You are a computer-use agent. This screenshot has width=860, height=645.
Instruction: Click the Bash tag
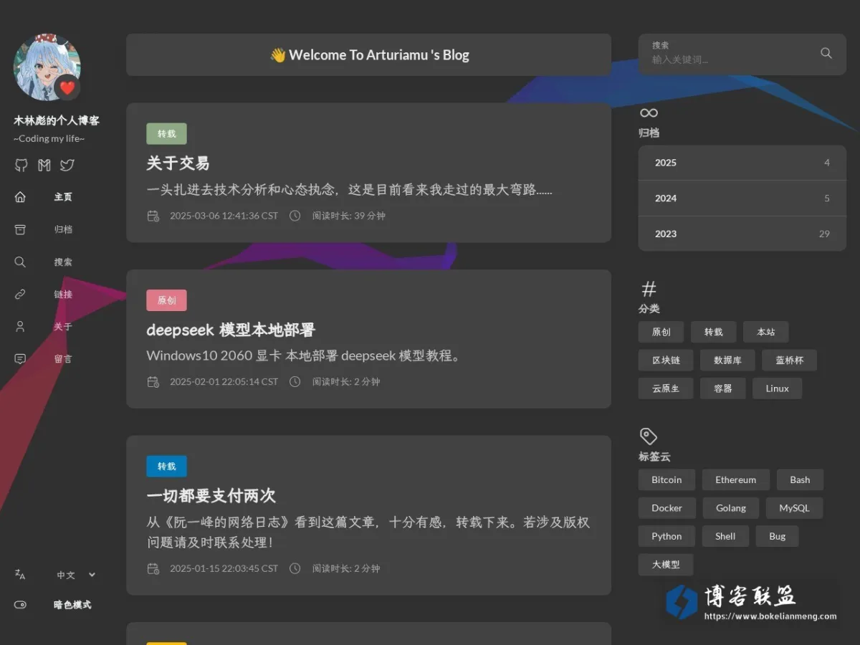pos(800,479)
